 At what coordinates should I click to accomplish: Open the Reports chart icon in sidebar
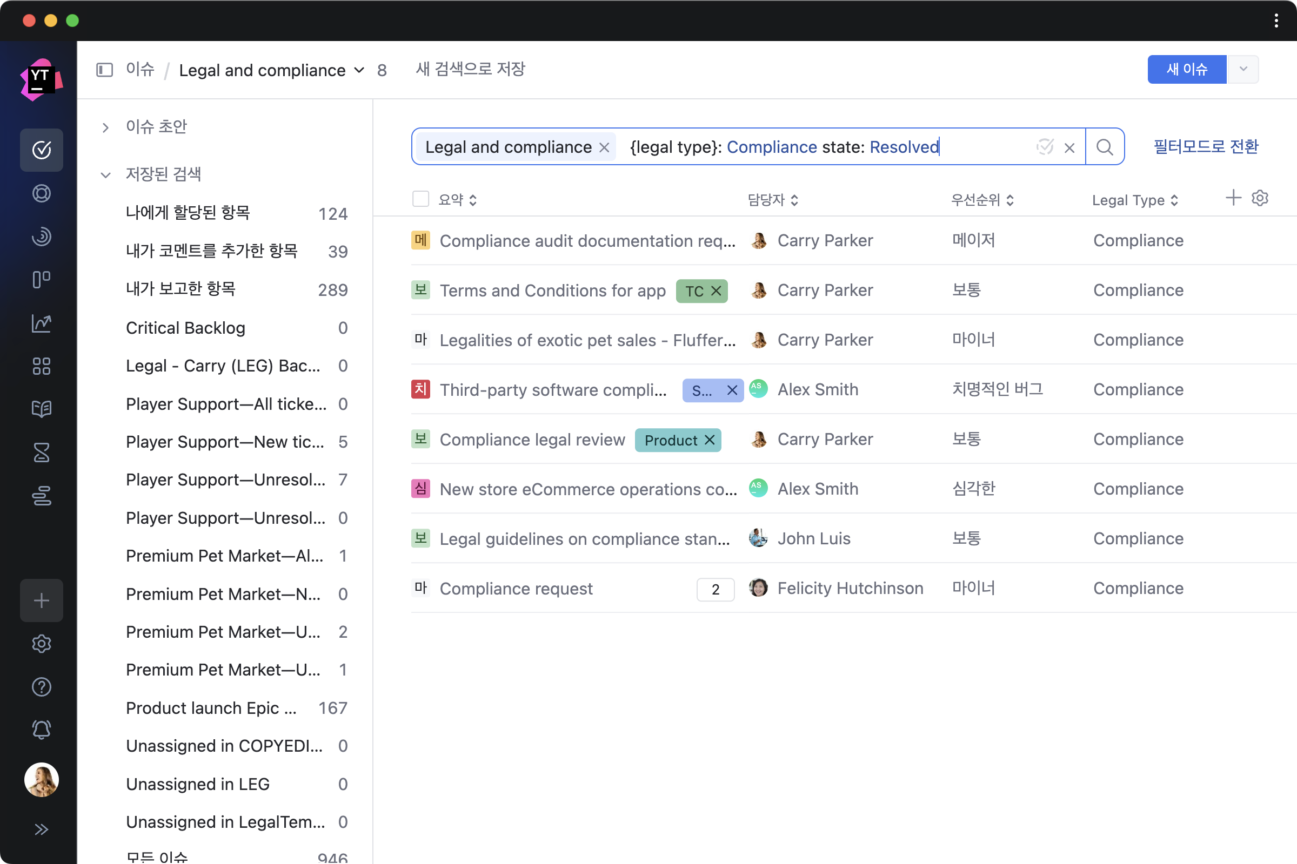pos(42,323)
